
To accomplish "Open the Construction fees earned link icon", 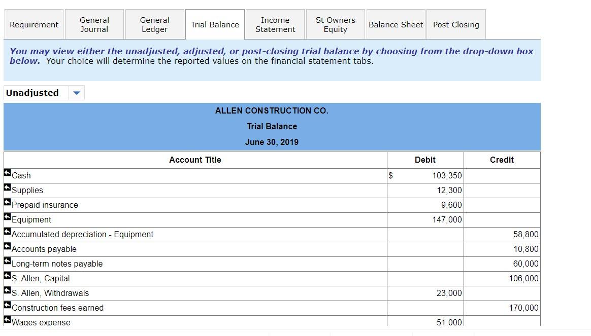I will [x=7, y=305].
